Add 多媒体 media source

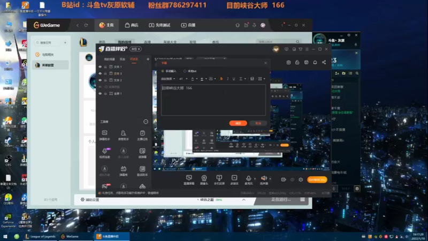pyautogui.click(x=234, y=180)
